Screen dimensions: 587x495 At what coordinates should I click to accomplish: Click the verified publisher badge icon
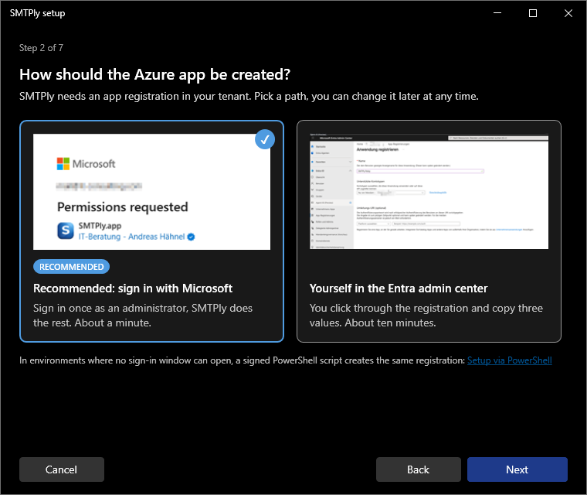pos(191,237)
